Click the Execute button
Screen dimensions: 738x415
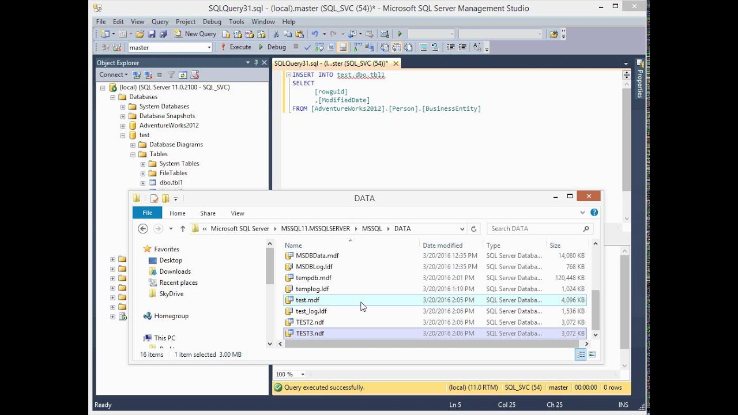pyautogui.click(x=236, y=47)
